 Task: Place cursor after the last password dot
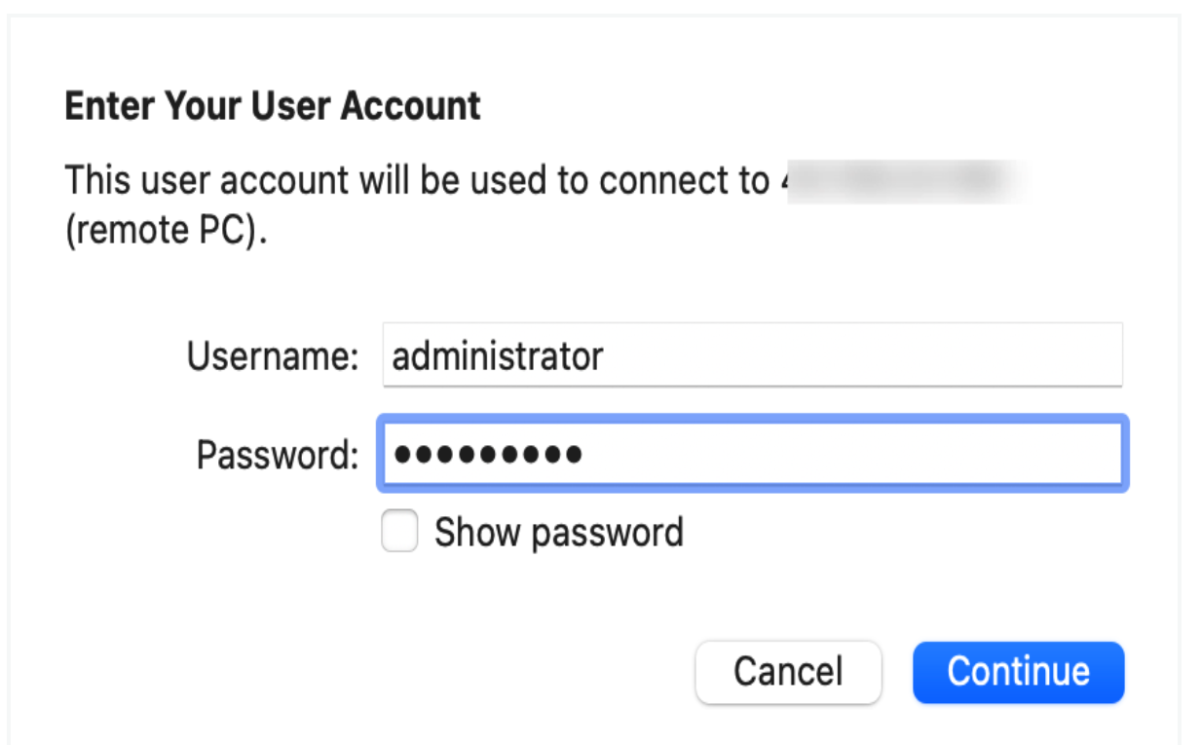point(584,455)
